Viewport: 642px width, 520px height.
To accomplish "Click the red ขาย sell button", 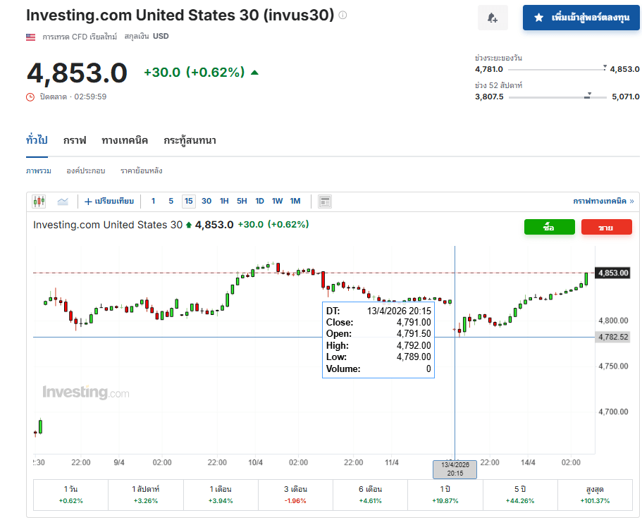I will click(606, 228).
